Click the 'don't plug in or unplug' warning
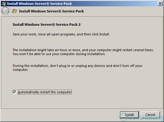 pyautogui.click(x=77, y=66)
